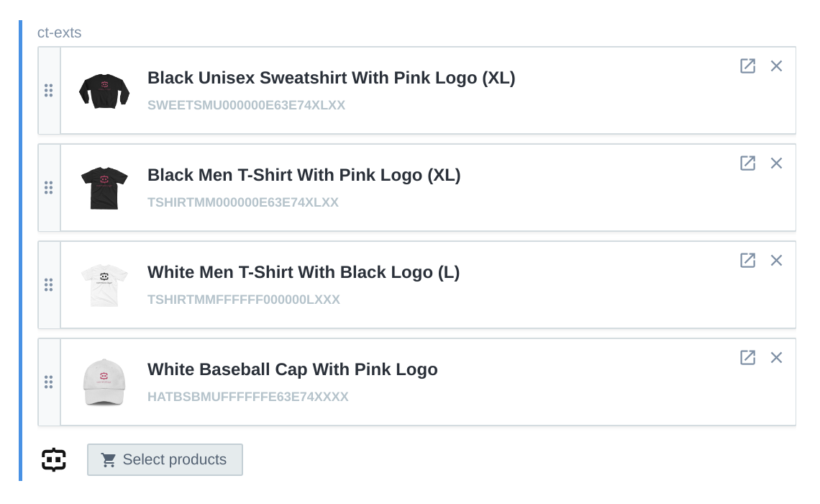
Task: Click the black t-shirt thumbnail image
Action: coord(104,188)
